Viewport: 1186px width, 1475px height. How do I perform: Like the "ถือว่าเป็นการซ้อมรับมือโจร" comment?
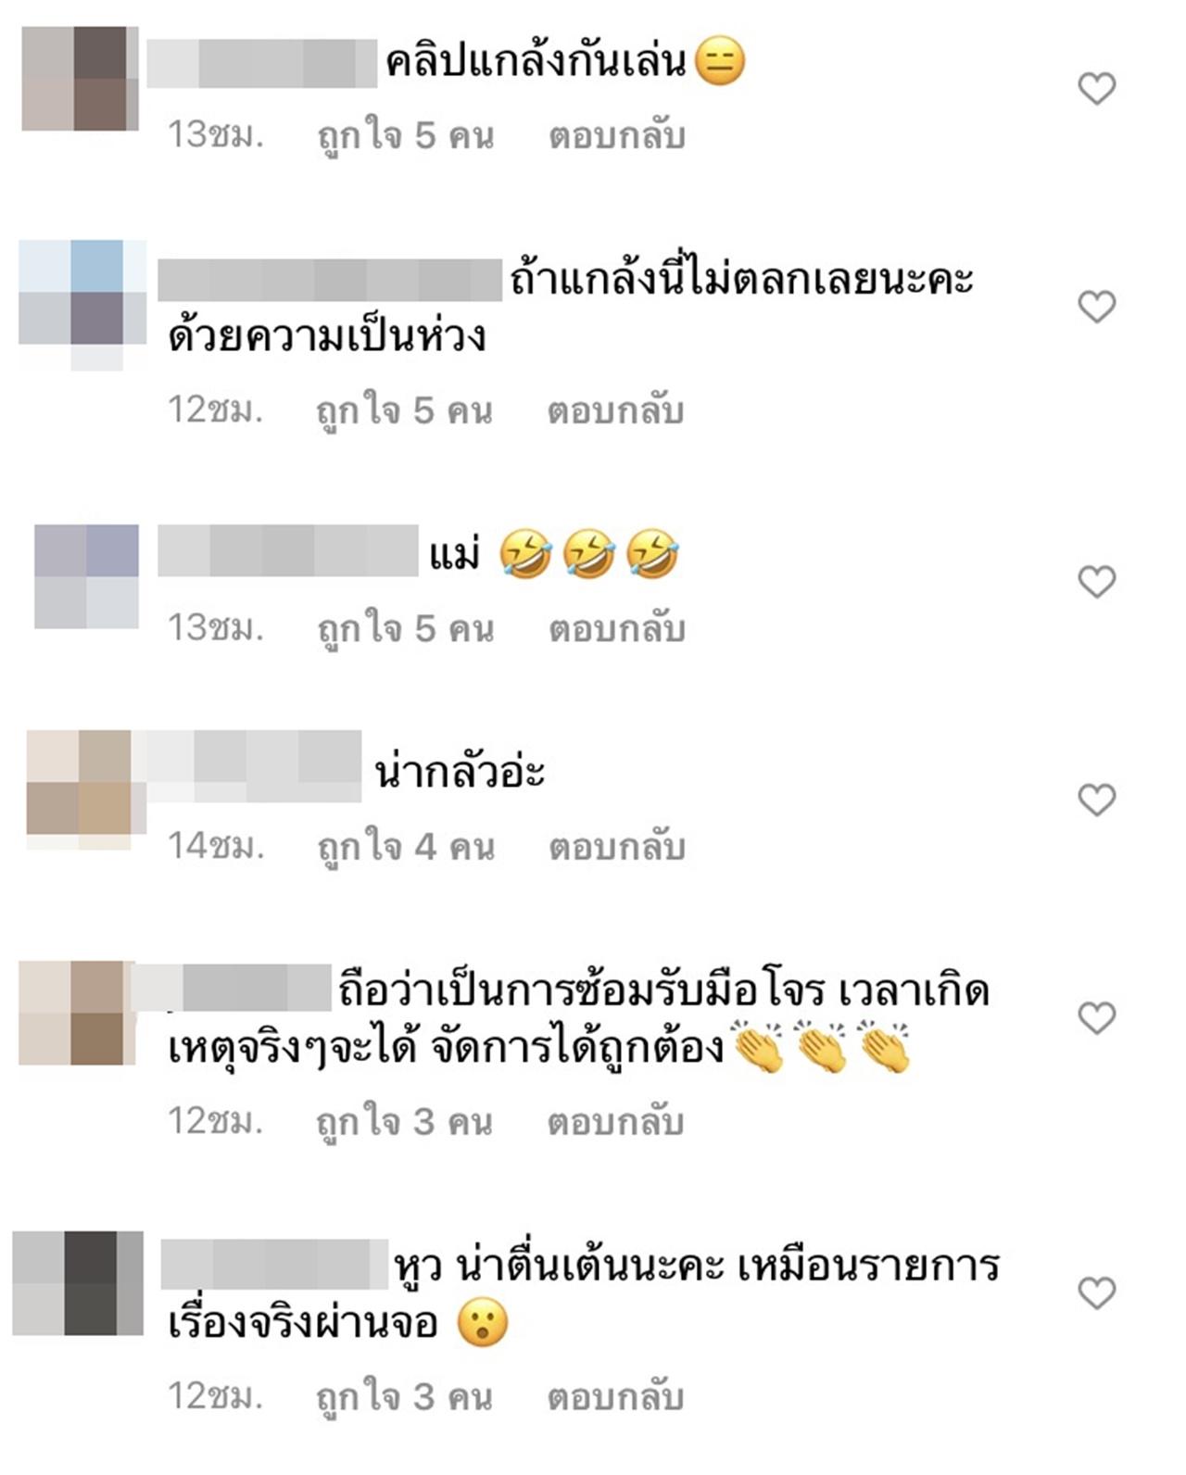click(1096, 1018)
